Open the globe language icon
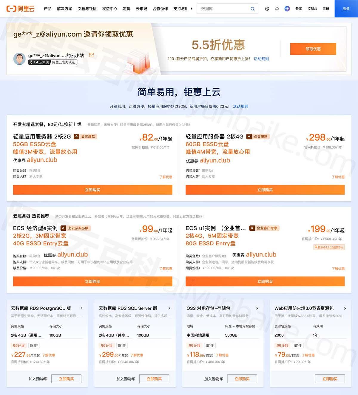Screen dimensions: 358x395 [267, 9]
